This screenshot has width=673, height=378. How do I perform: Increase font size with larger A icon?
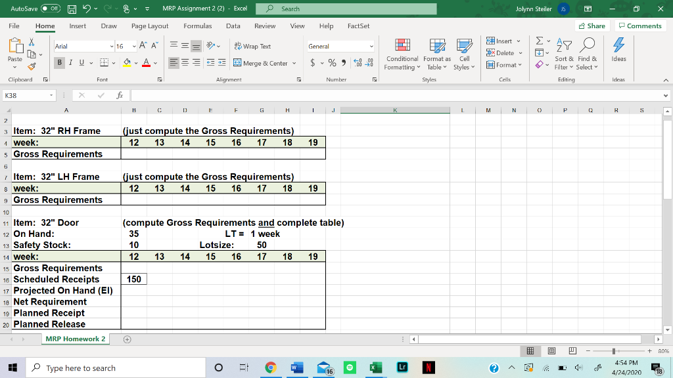pos(143,45)
